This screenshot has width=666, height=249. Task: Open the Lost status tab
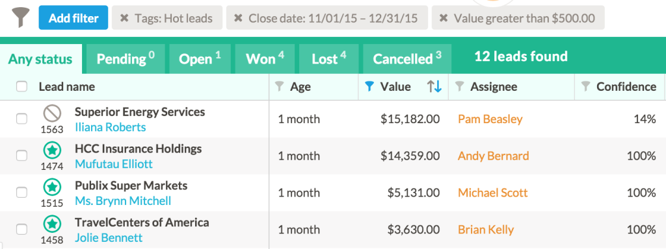tap(328, 59)
